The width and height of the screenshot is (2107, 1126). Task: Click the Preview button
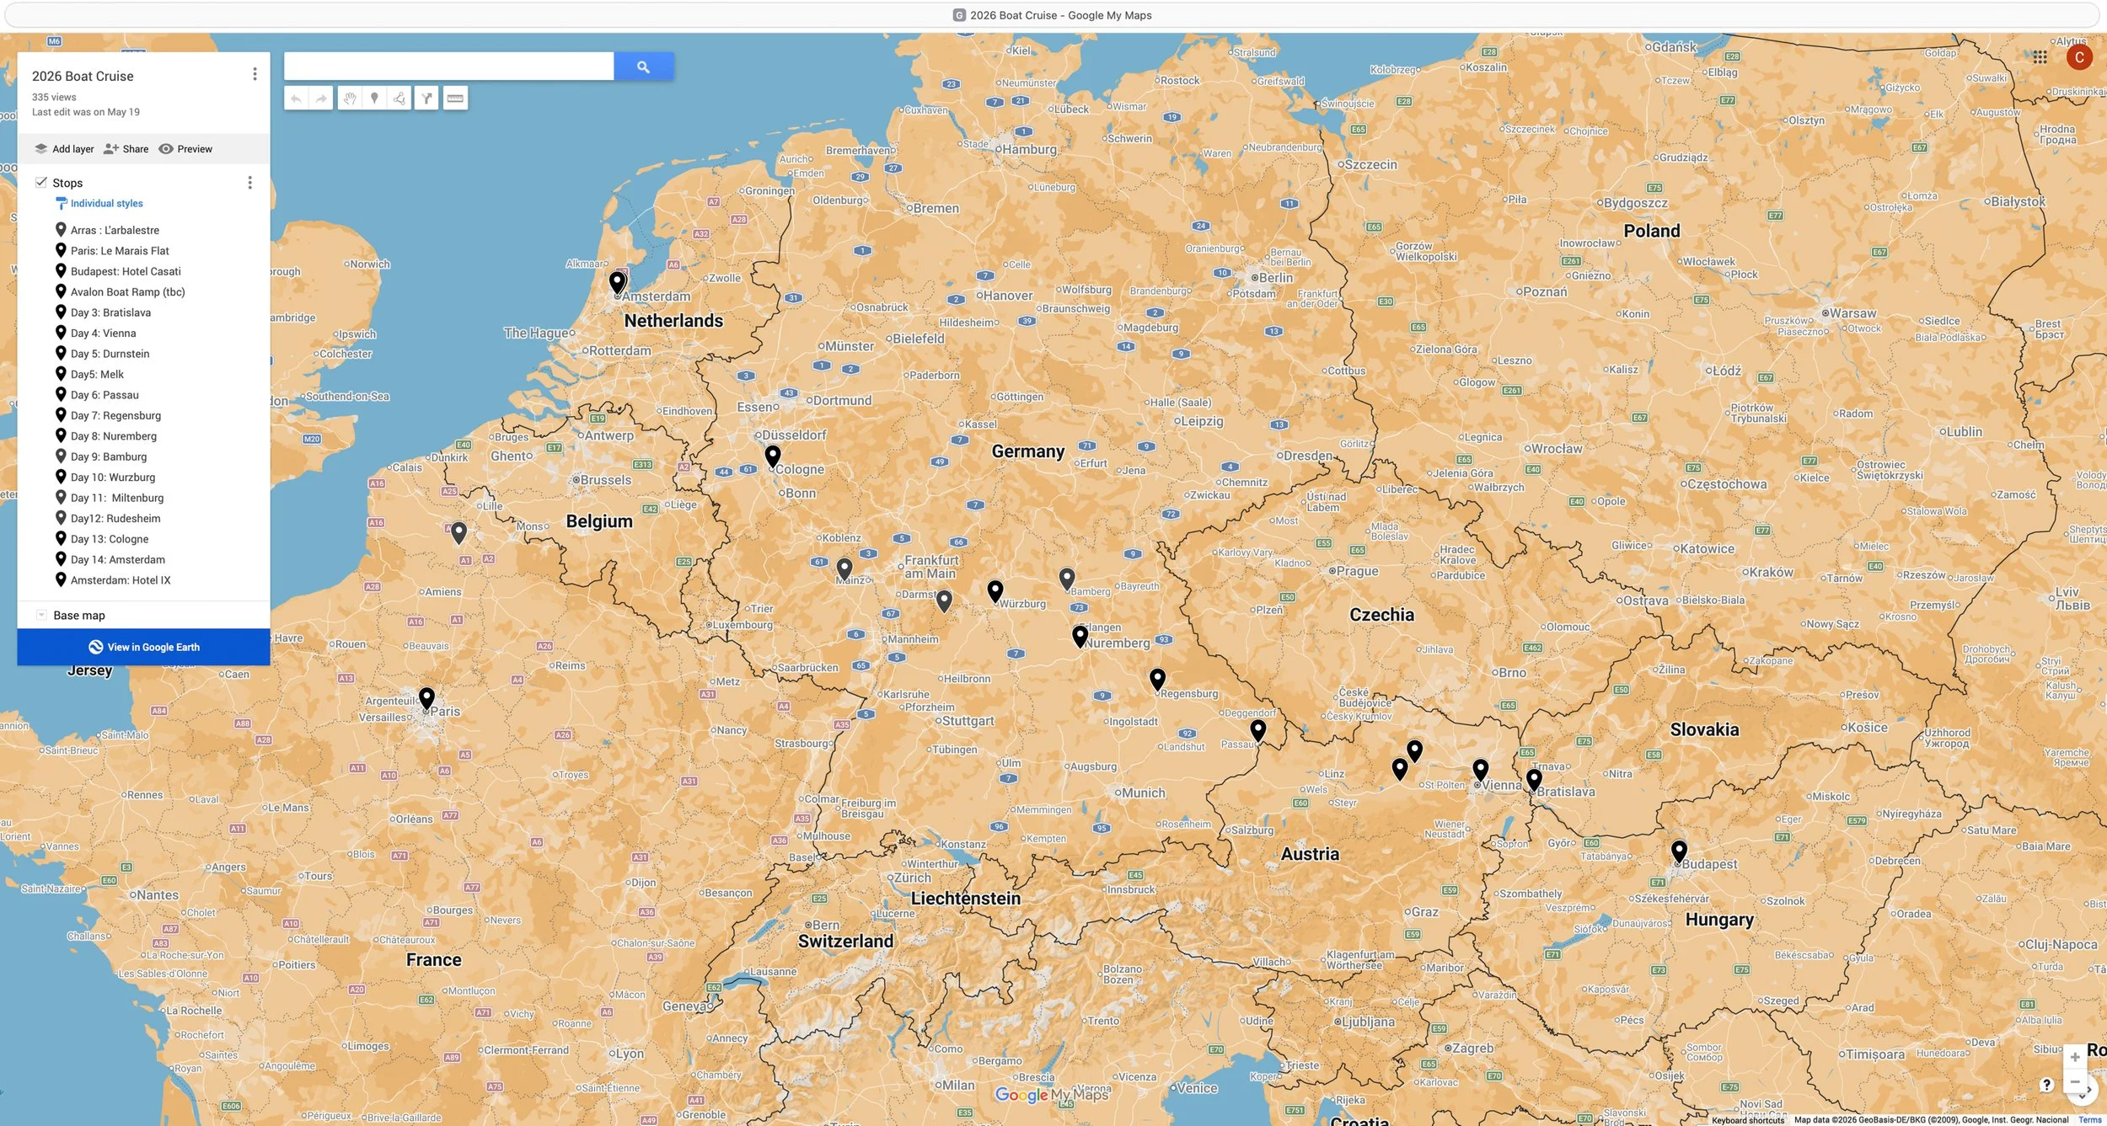(x=185, y=149)
